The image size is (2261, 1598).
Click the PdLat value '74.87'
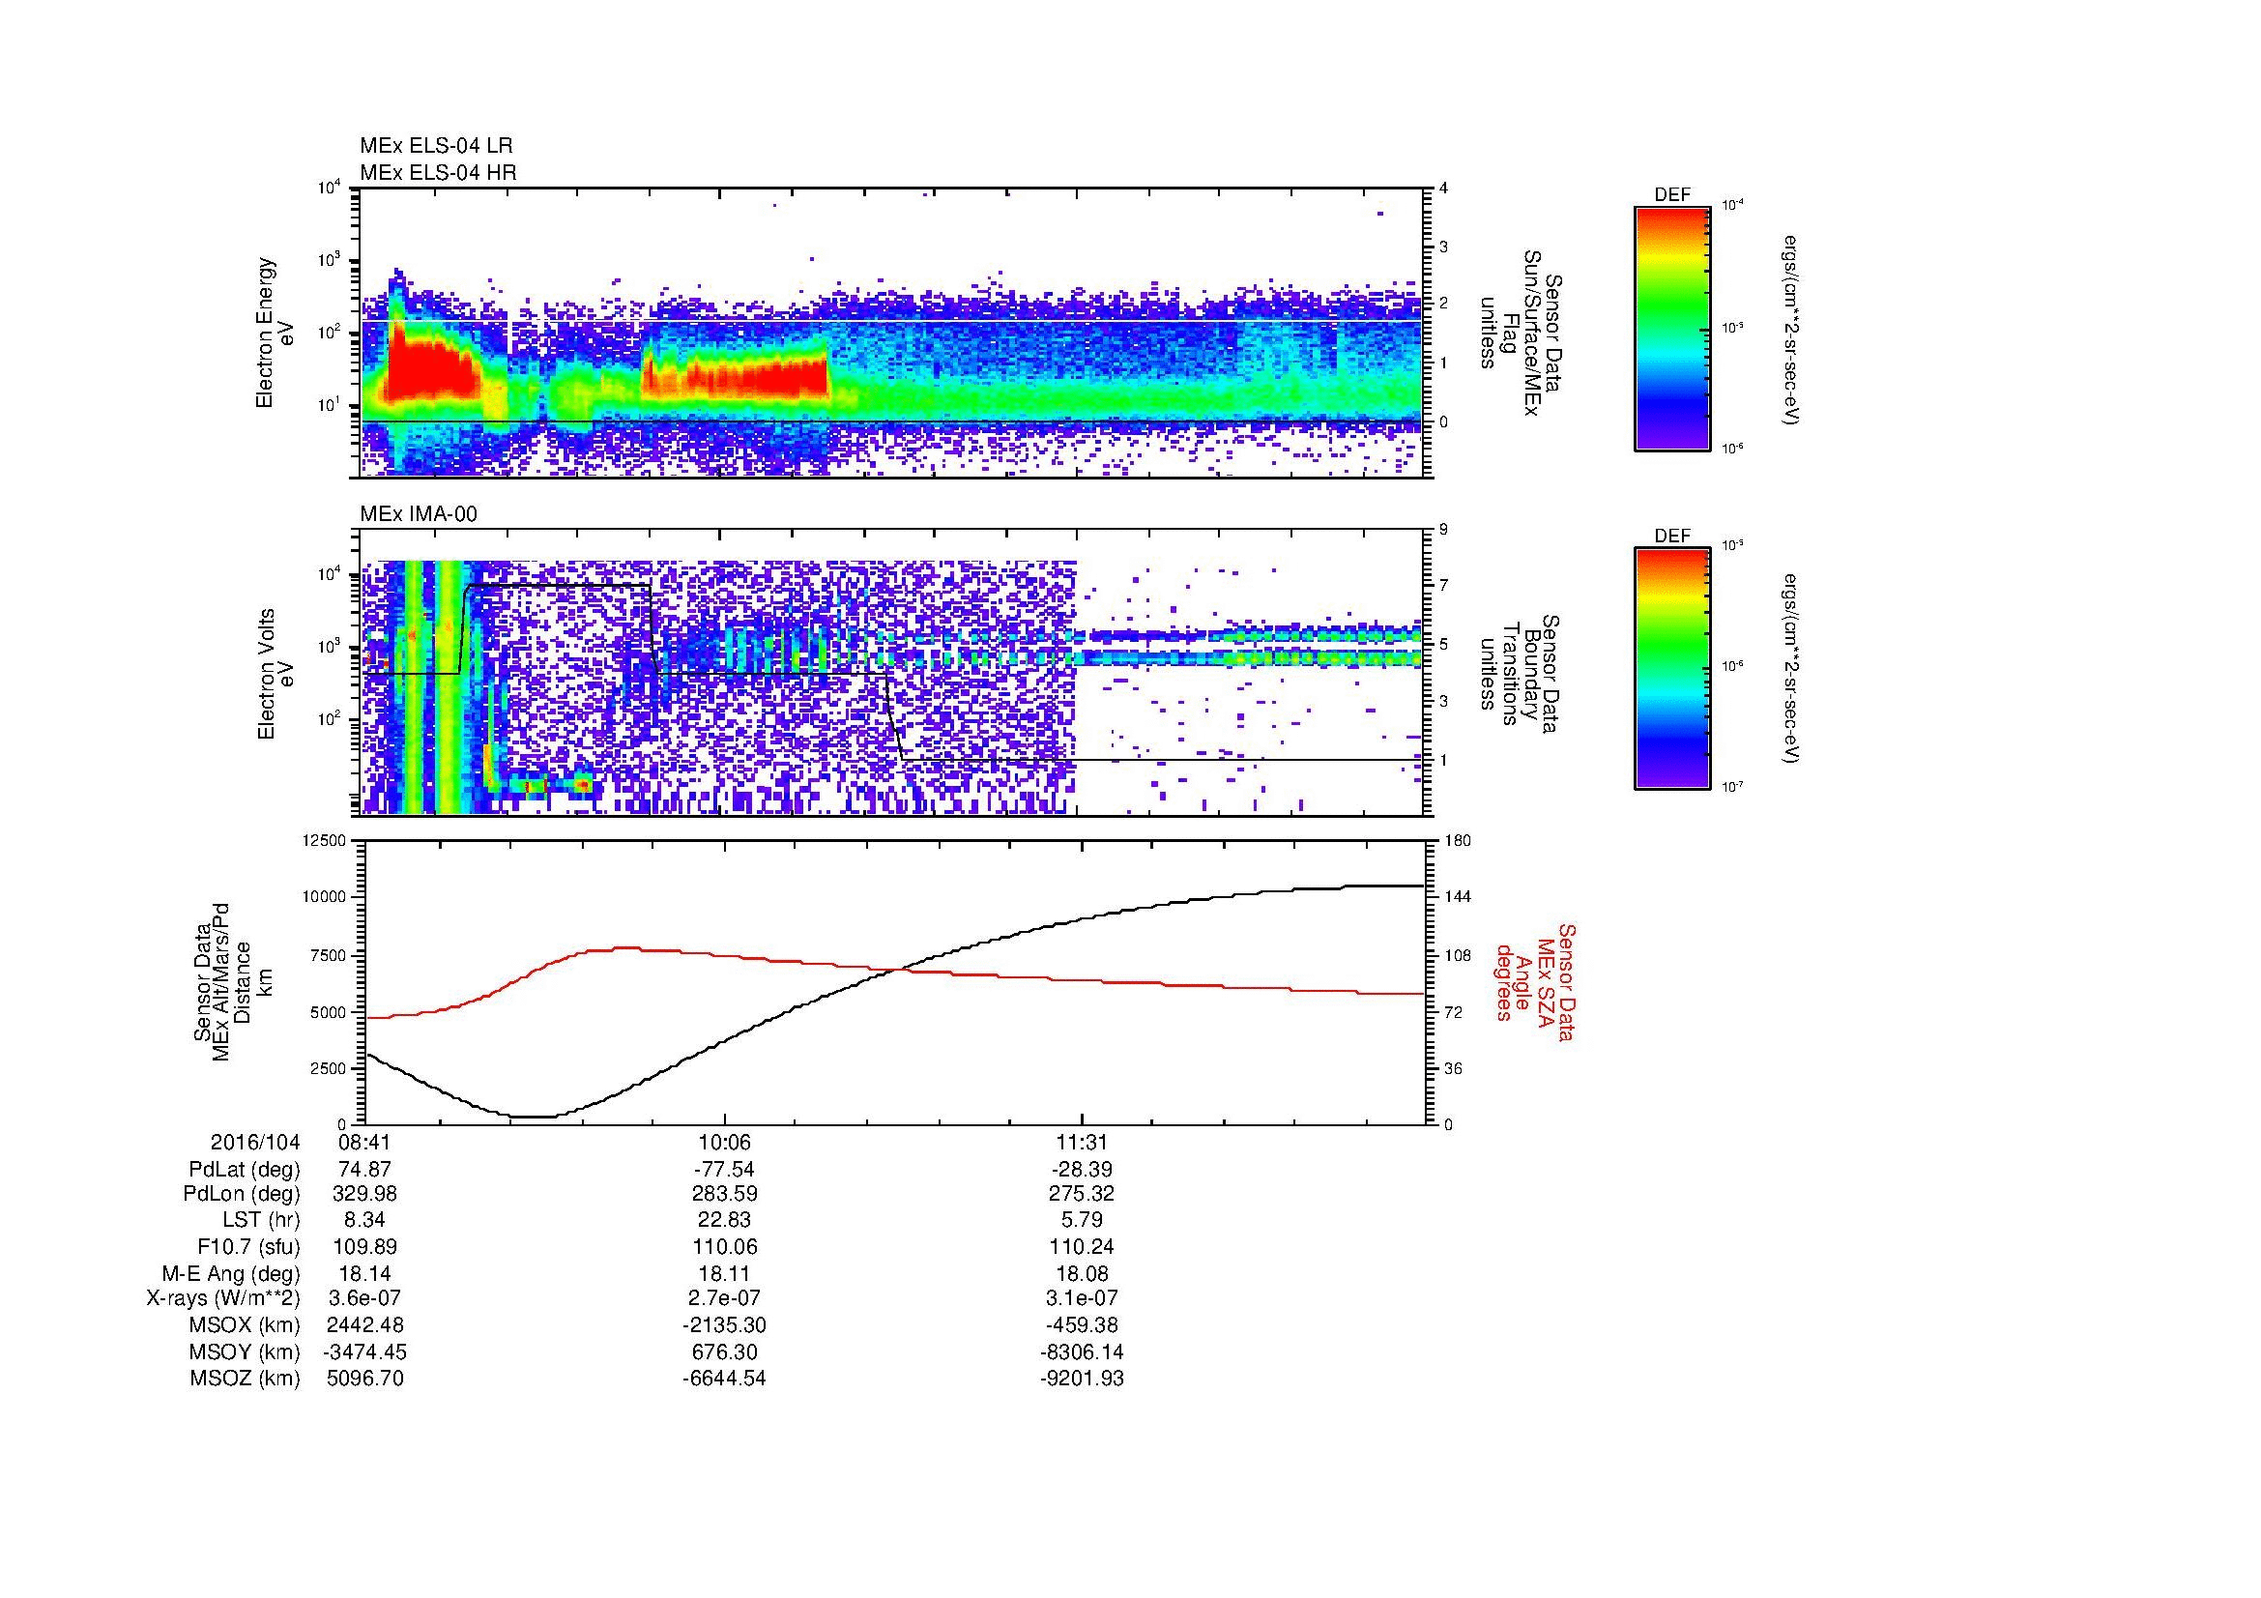coord(365,1170)
